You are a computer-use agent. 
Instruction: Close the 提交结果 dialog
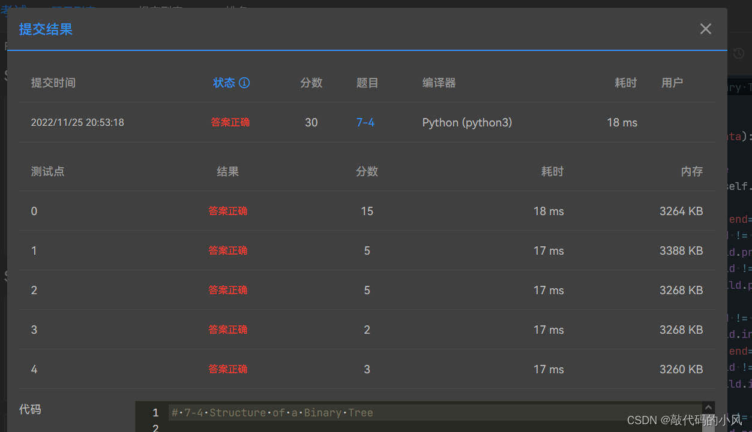(x=705, y=29)
